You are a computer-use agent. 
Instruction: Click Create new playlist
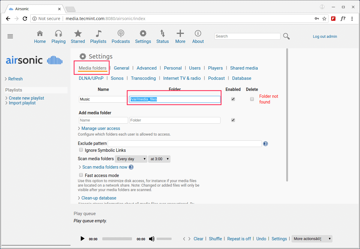26,98
